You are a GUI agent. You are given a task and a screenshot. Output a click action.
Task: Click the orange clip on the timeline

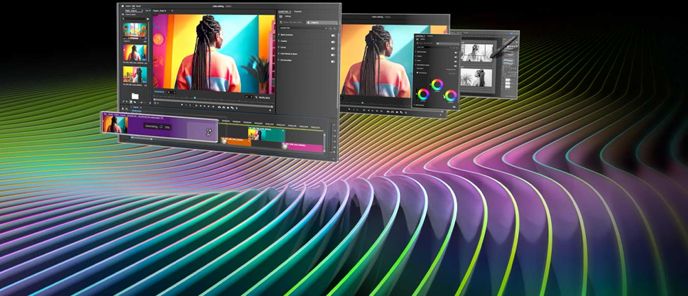pos(233,143)
